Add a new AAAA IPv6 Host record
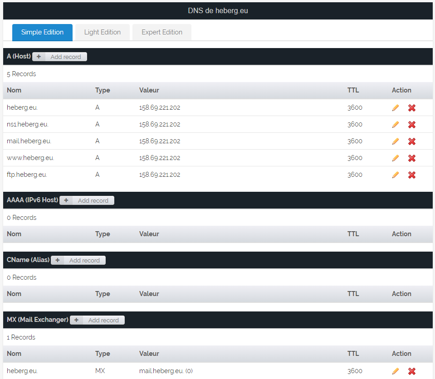 click(x=87, y=200)
